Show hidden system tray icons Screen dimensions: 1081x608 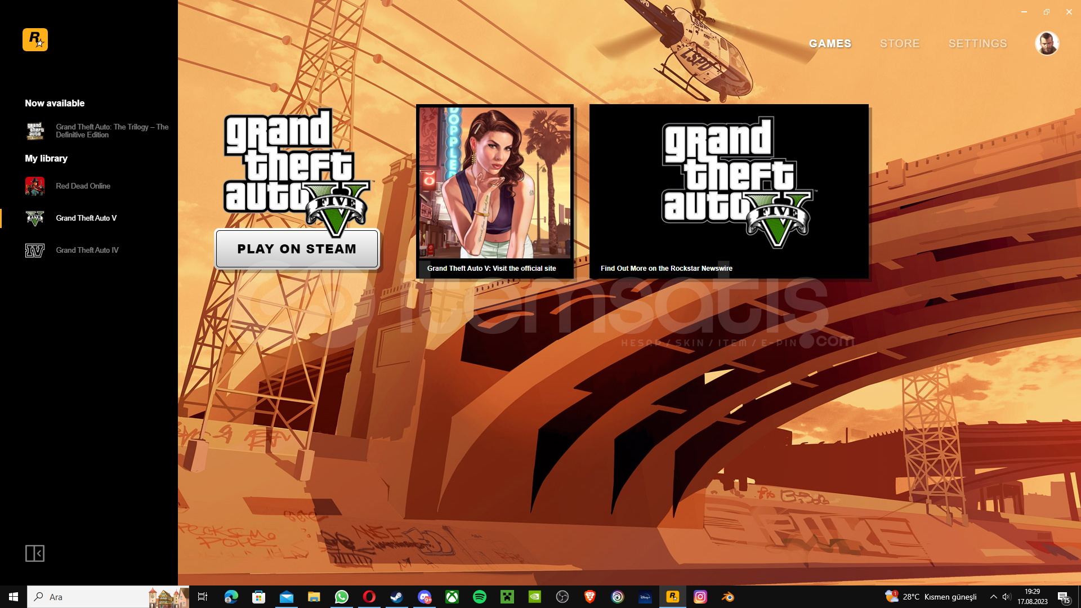[993, 597]
